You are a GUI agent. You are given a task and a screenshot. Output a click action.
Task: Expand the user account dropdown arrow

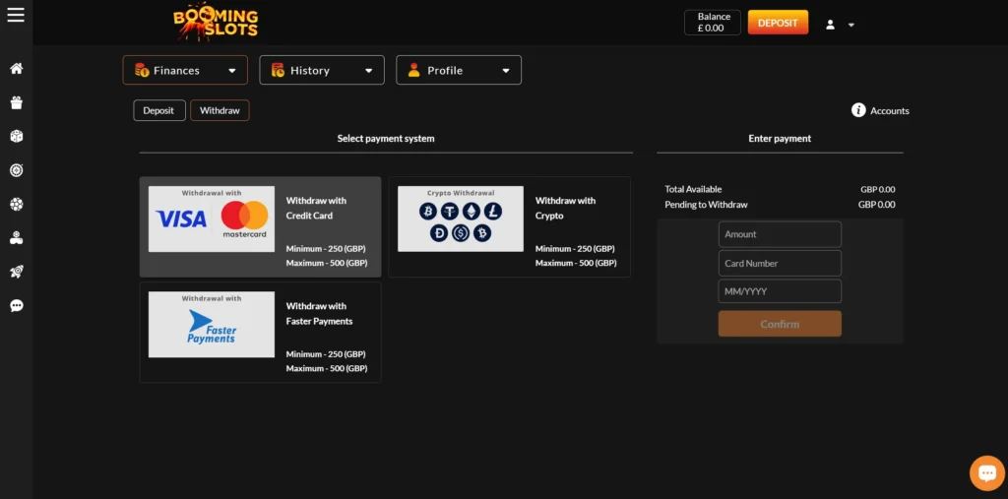tap(851, 25)
